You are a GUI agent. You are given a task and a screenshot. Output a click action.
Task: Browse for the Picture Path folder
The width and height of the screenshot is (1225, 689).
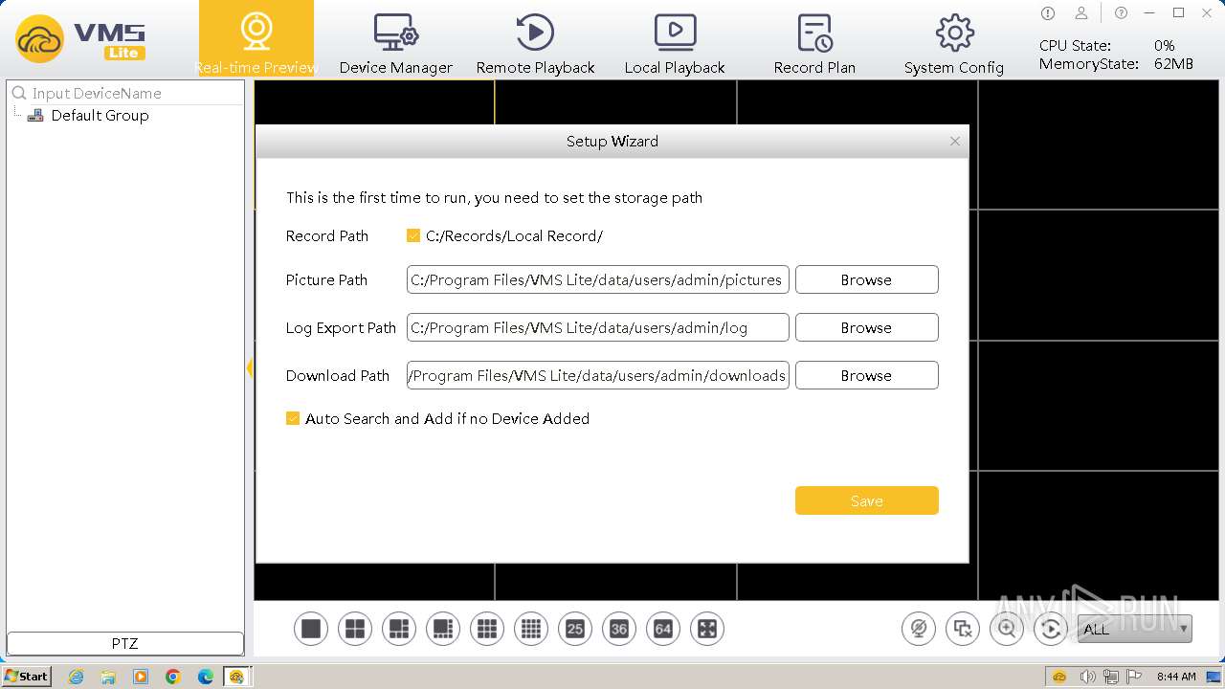[x=867, y=279]
